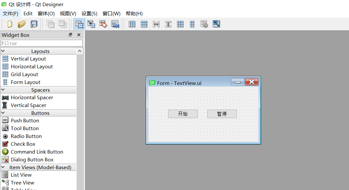Select the Radio Button widget entry
The height and width of the screenshot is (190, 349).
[26, 136]
